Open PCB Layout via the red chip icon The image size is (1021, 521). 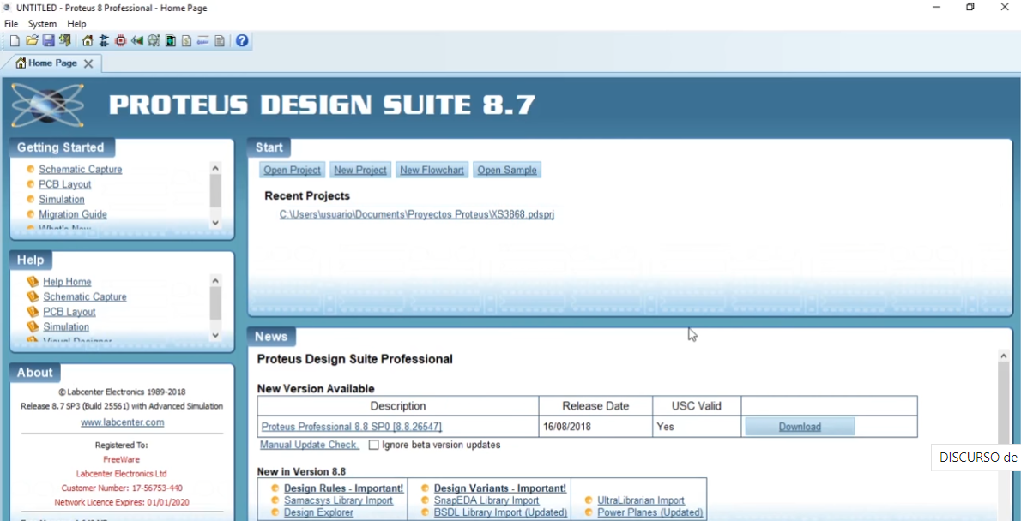pos(120,41)
